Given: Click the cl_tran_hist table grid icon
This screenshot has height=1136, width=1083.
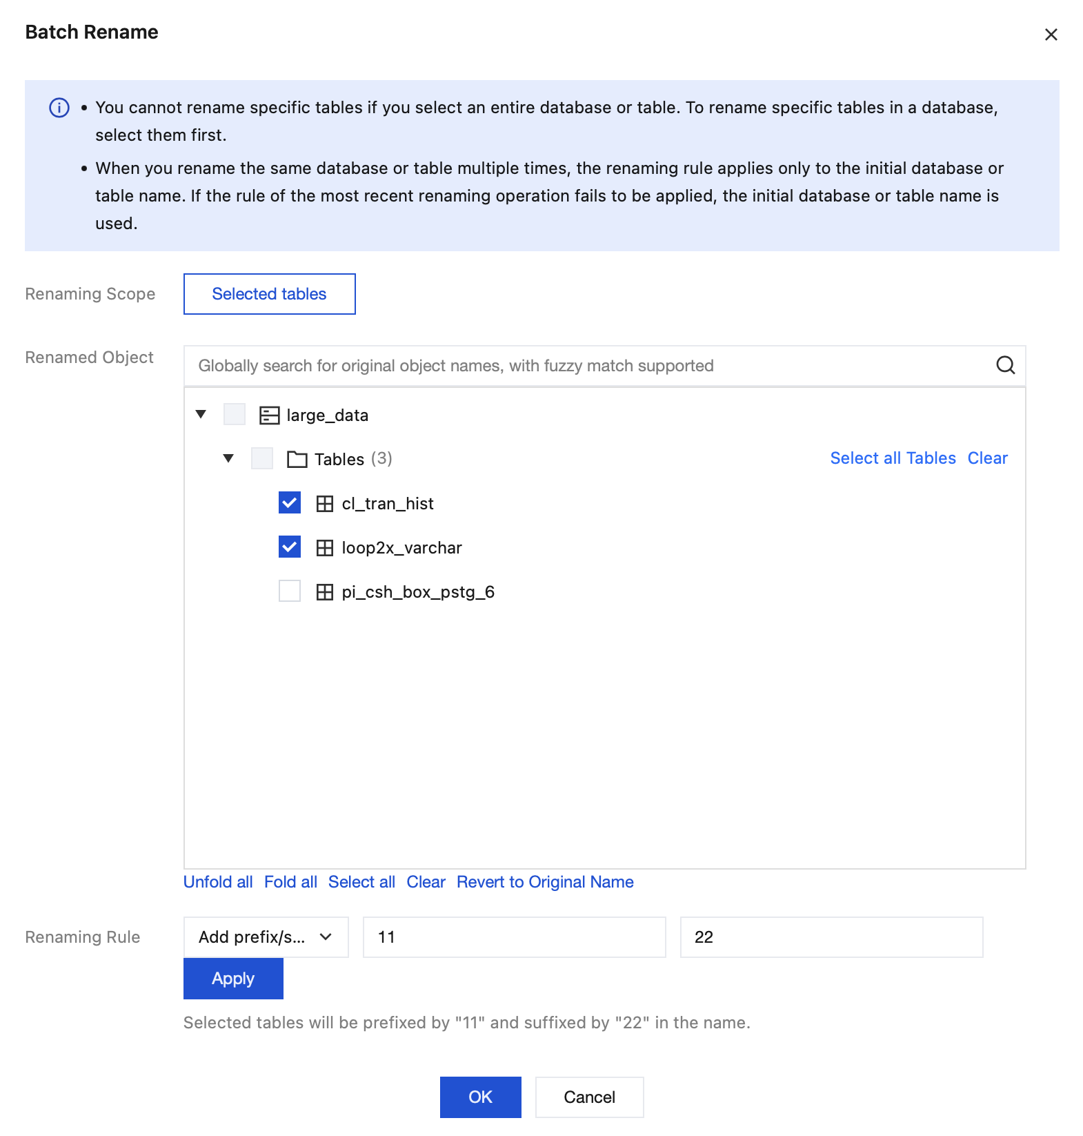Looking at the screenshot, I should (x=325, y=504).
